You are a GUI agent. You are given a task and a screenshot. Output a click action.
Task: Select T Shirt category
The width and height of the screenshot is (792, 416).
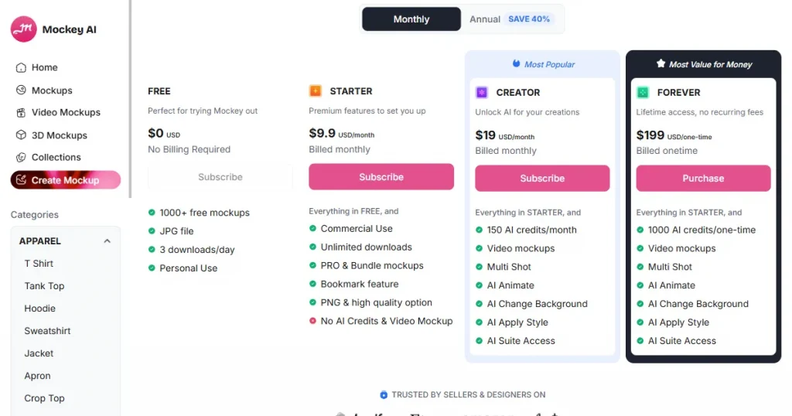click(x=39, y=264)
